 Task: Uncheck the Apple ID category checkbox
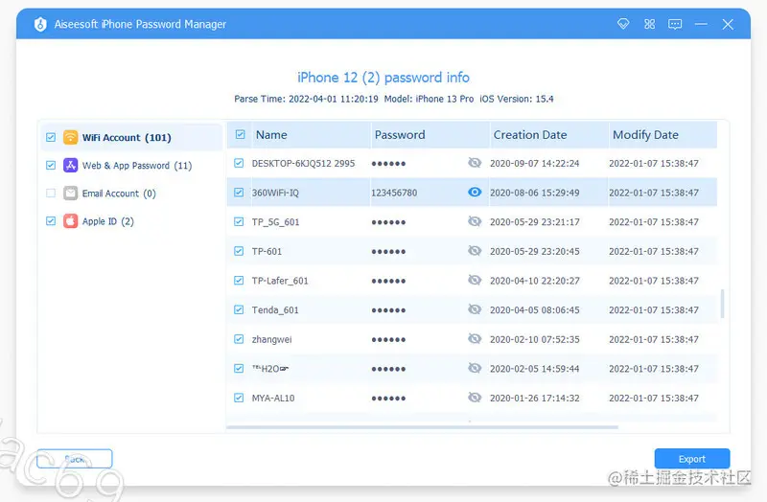point(51,221)
